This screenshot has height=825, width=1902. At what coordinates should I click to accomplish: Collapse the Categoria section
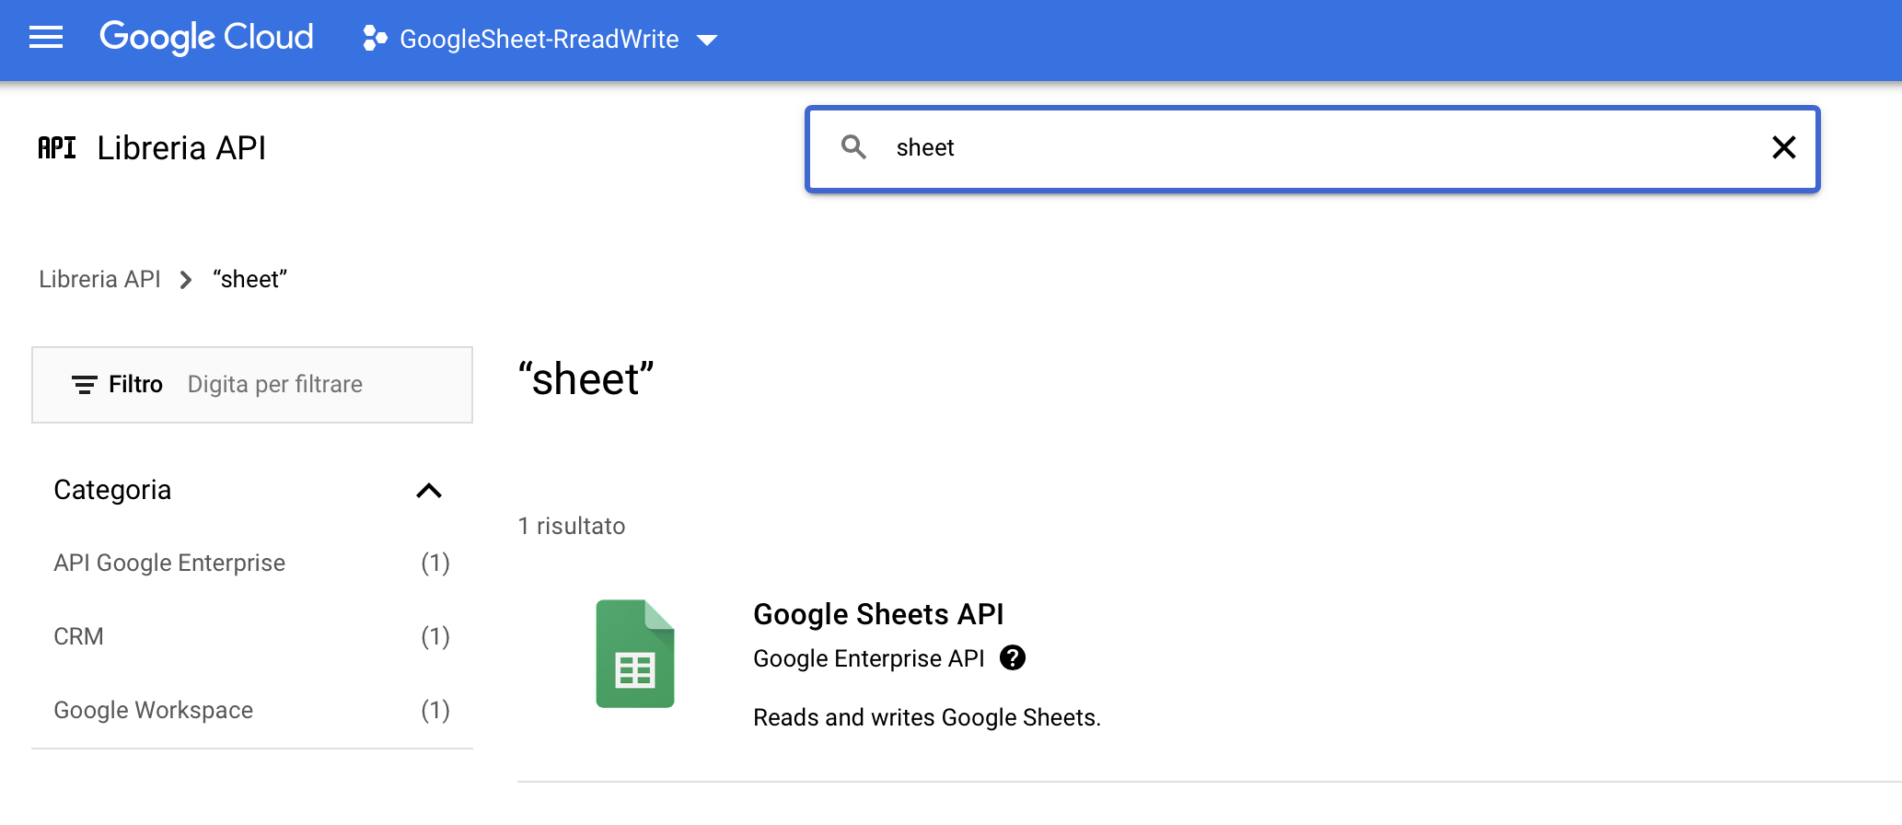[428, 490]
